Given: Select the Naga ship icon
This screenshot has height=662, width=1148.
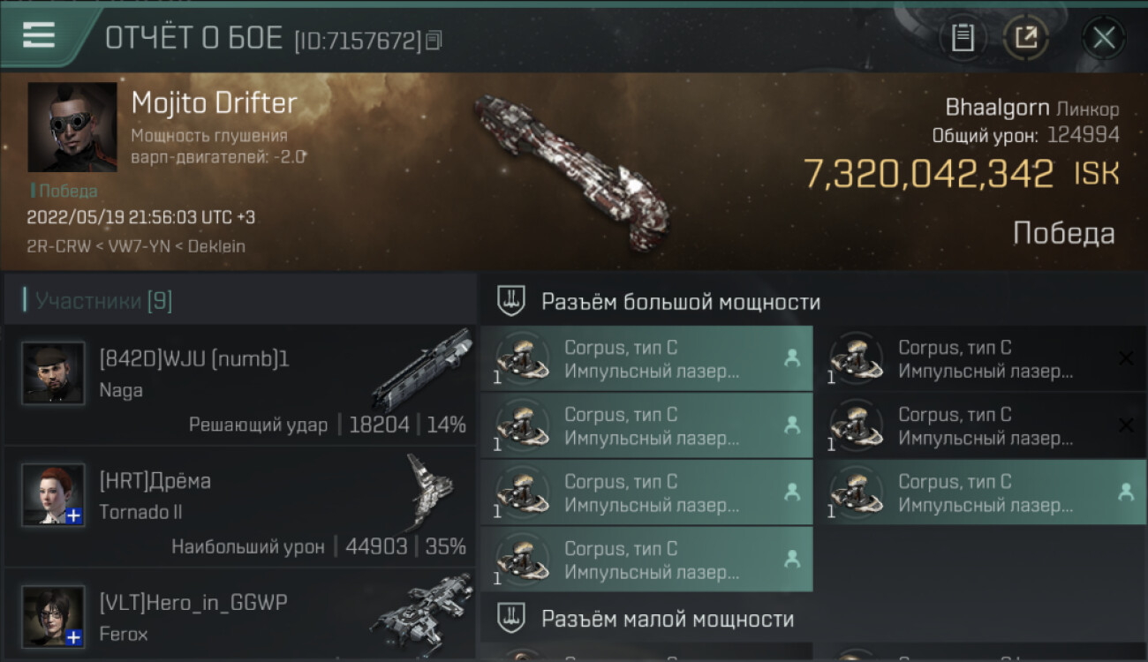Looking at the screenshot, I should [x=422, y=369].
